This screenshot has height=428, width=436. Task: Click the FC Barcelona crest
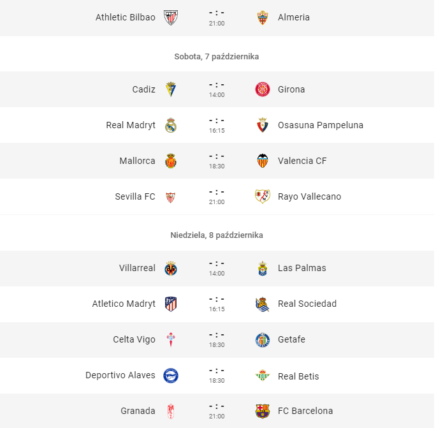click(x=263, y=411)
